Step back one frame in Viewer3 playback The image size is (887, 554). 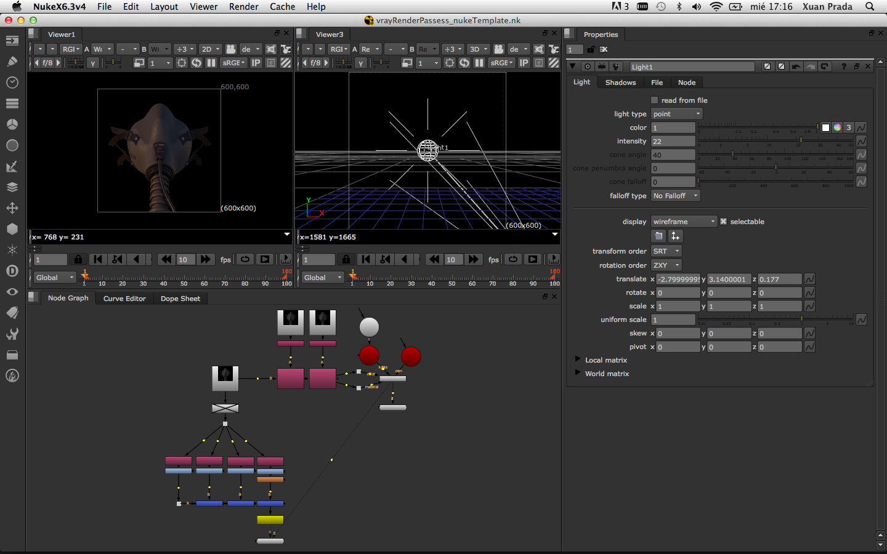[405, 260]
